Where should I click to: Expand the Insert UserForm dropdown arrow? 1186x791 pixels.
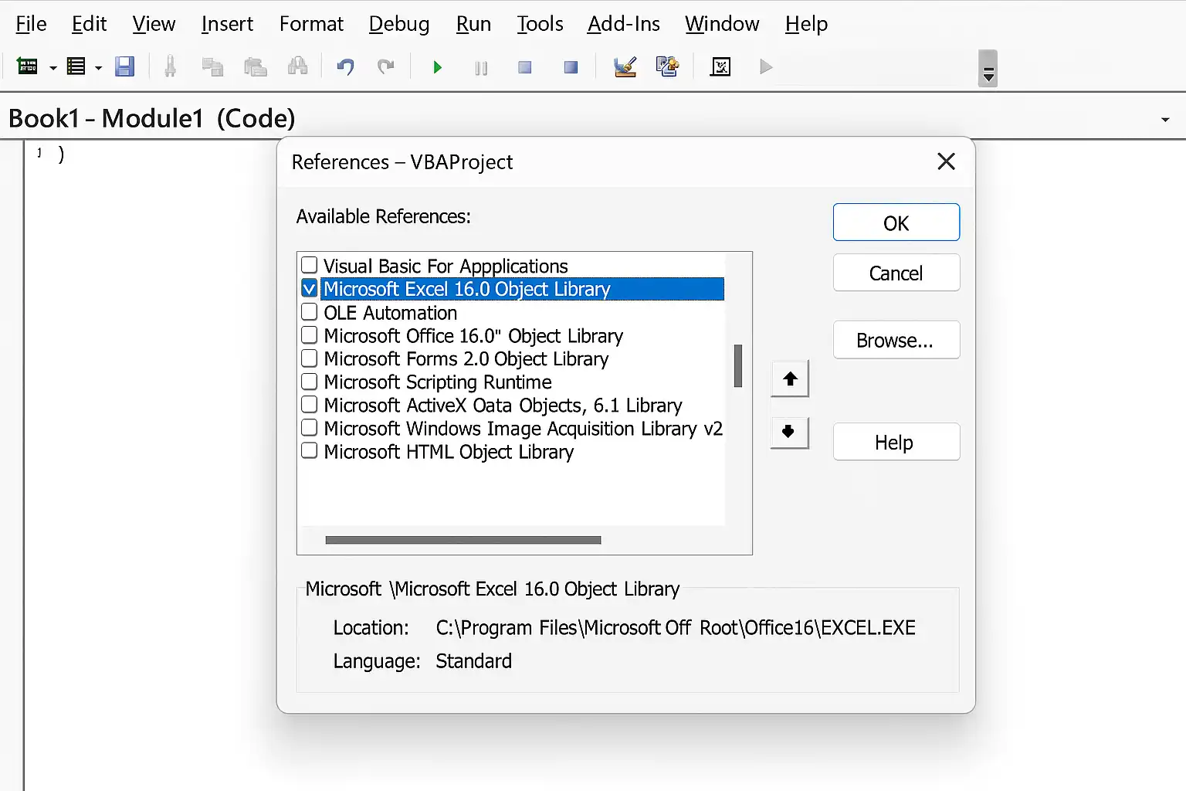coord(98,68)
